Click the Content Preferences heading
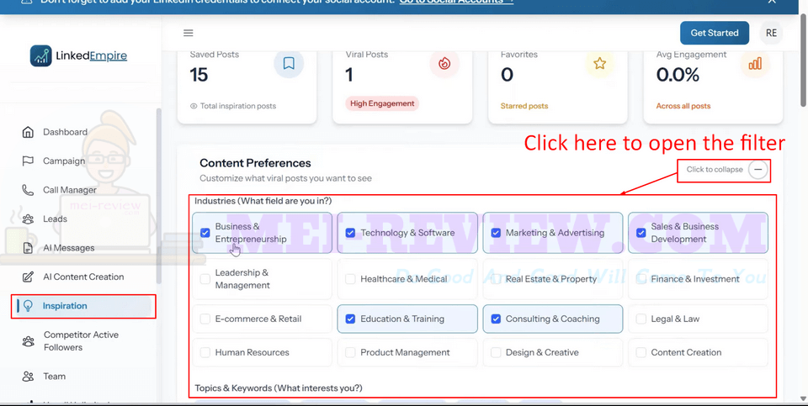 tap(255, 163)
